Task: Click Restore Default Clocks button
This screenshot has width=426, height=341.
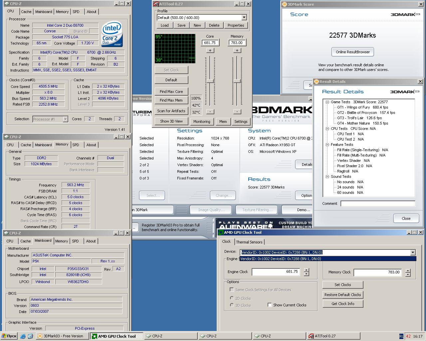Action: 343,295
